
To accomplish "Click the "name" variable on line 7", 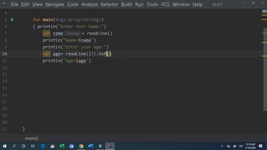I will point(58,33).
